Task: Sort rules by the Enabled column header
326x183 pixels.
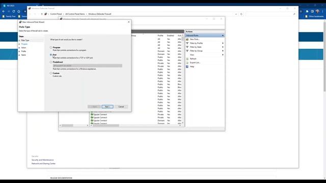Action: 170,36
